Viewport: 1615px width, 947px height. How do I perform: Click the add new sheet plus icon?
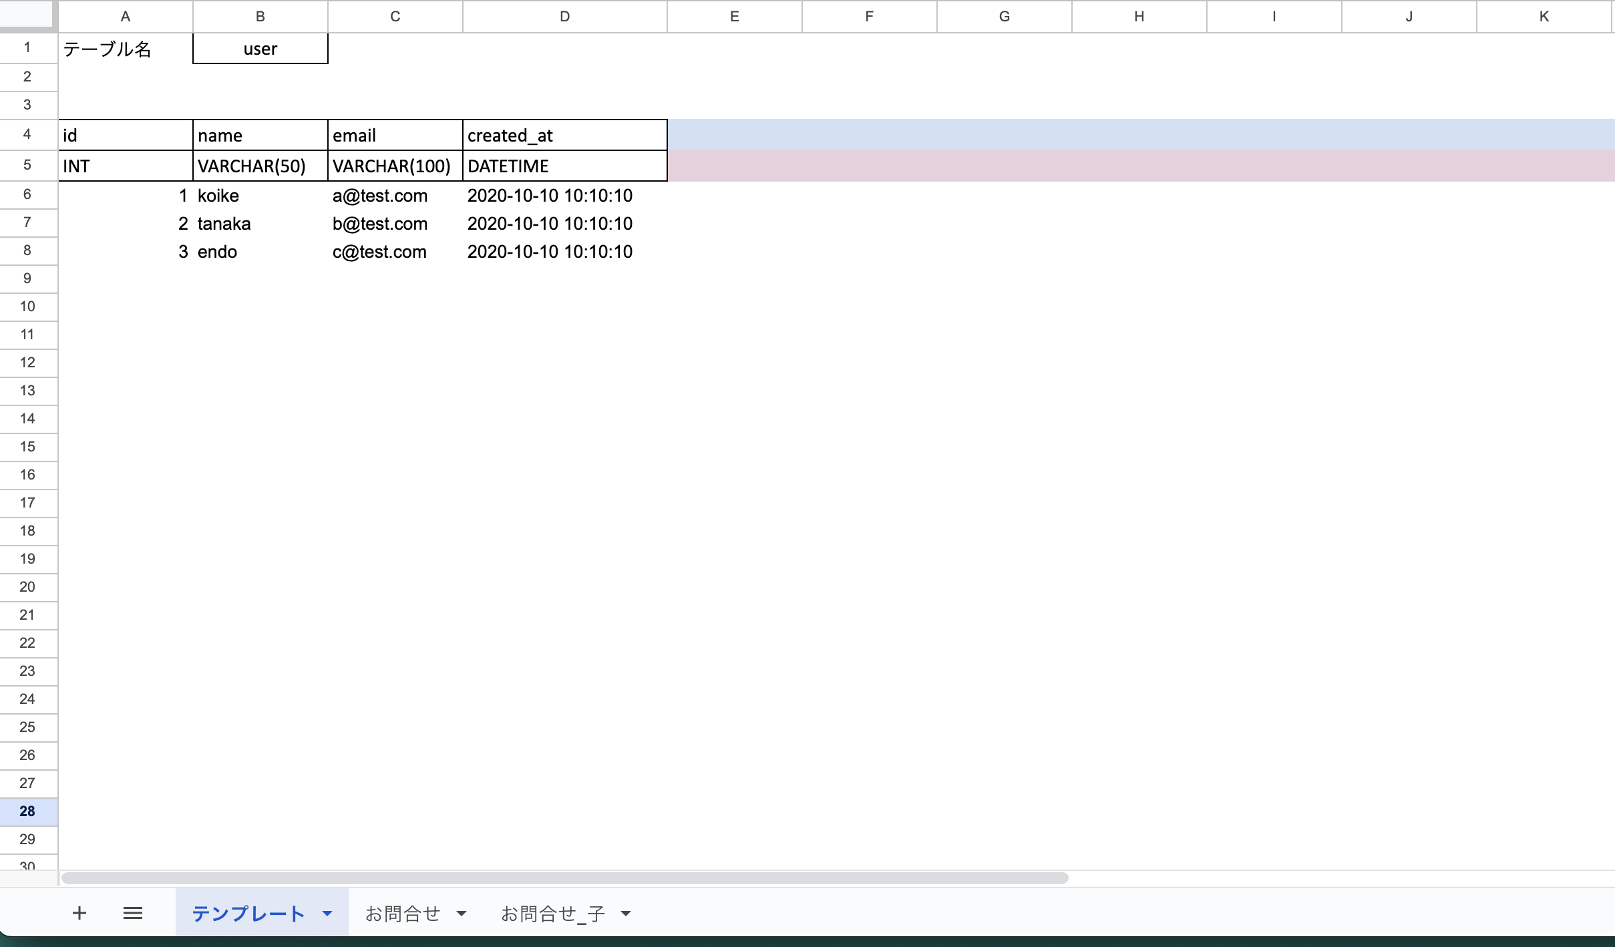79,913
